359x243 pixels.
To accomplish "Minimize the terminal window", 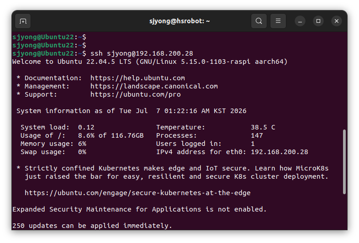I will pos(300,21).
